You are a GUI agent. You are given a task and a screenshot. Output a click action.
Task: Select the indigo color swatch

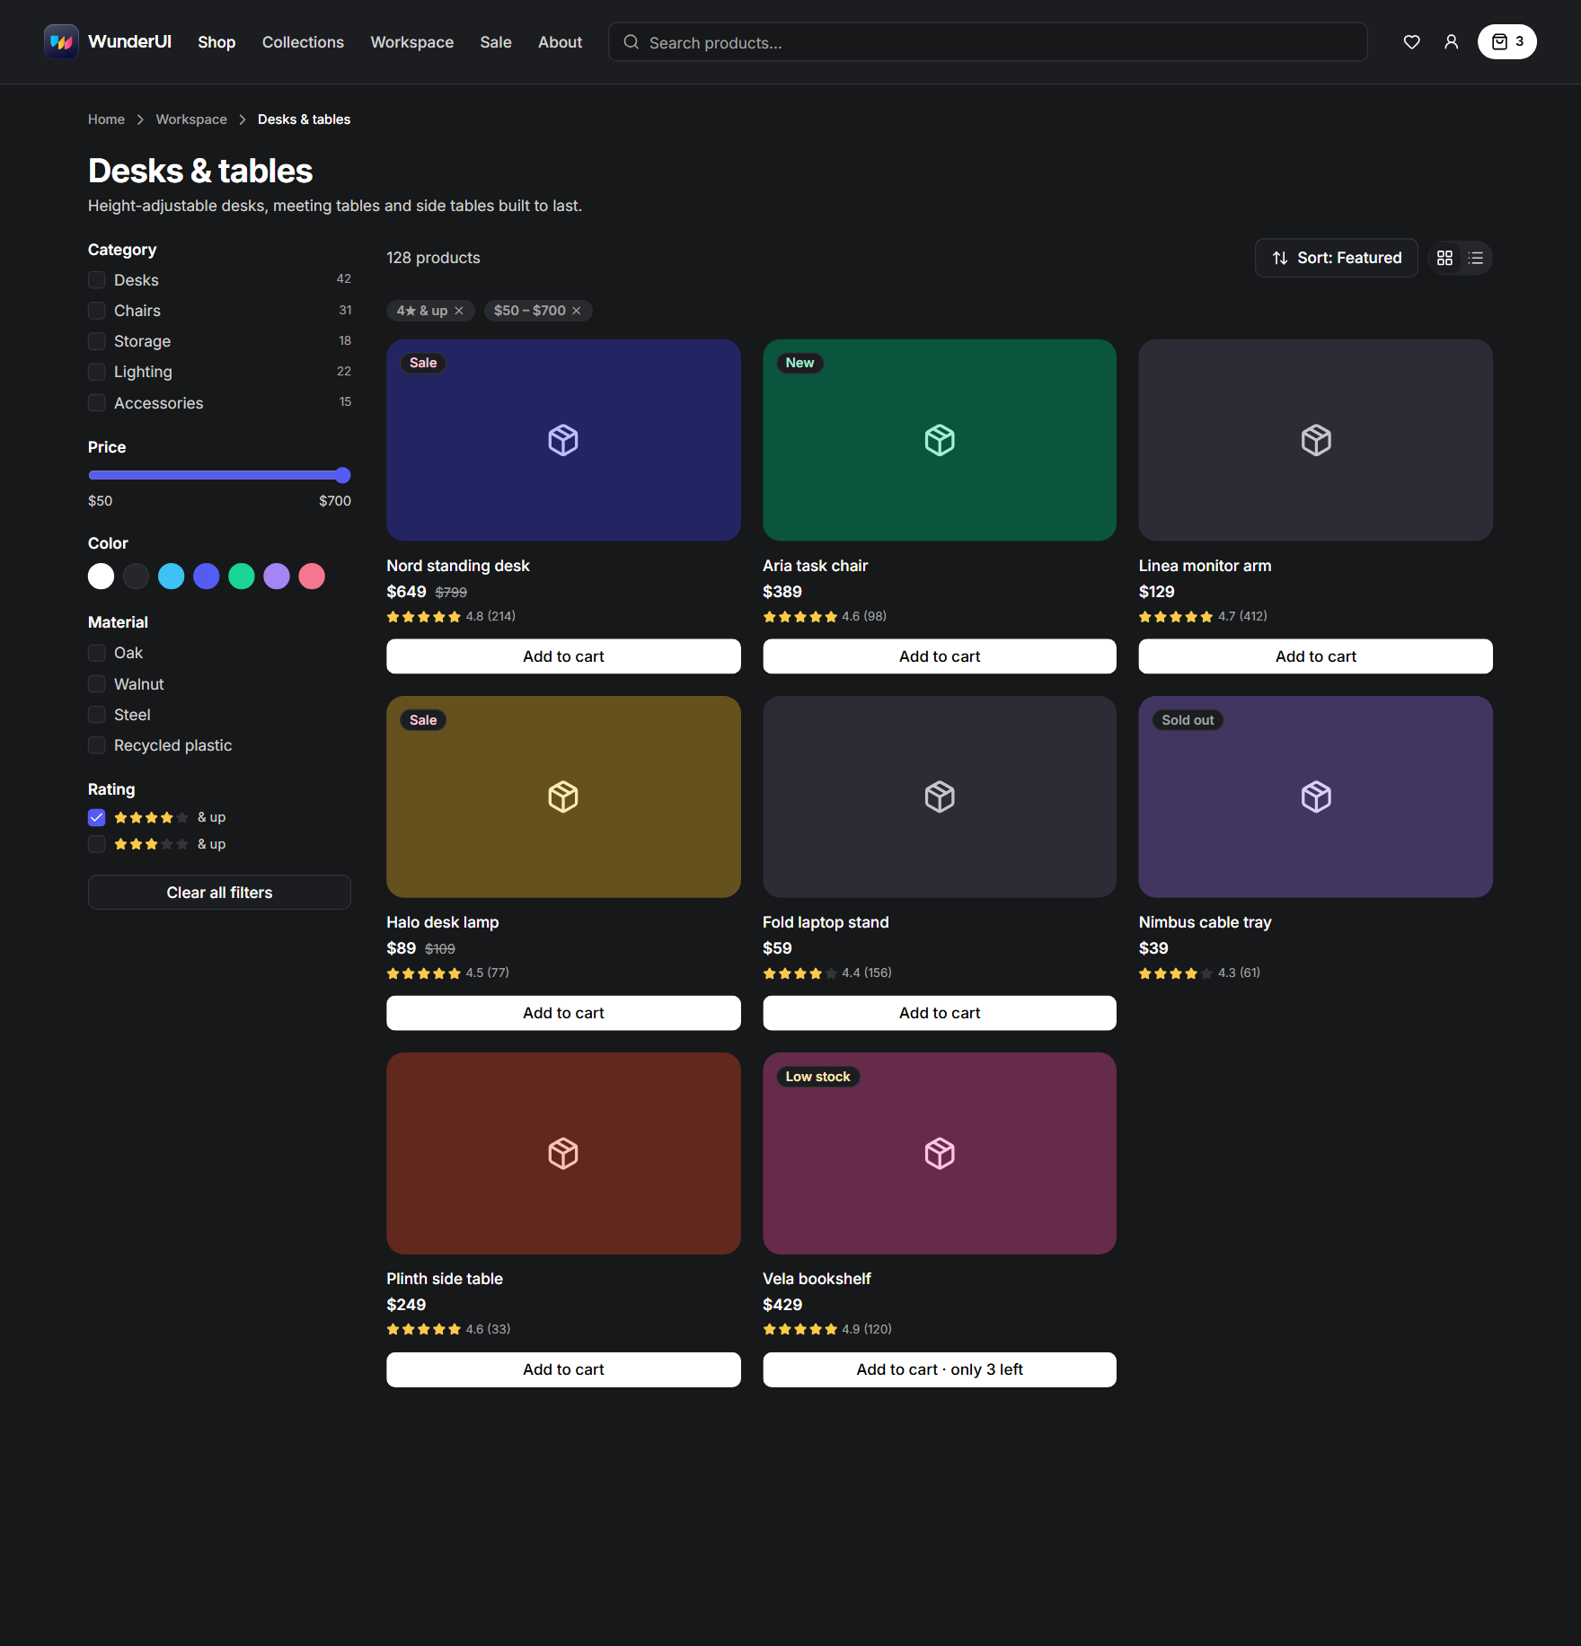[207, 577]
